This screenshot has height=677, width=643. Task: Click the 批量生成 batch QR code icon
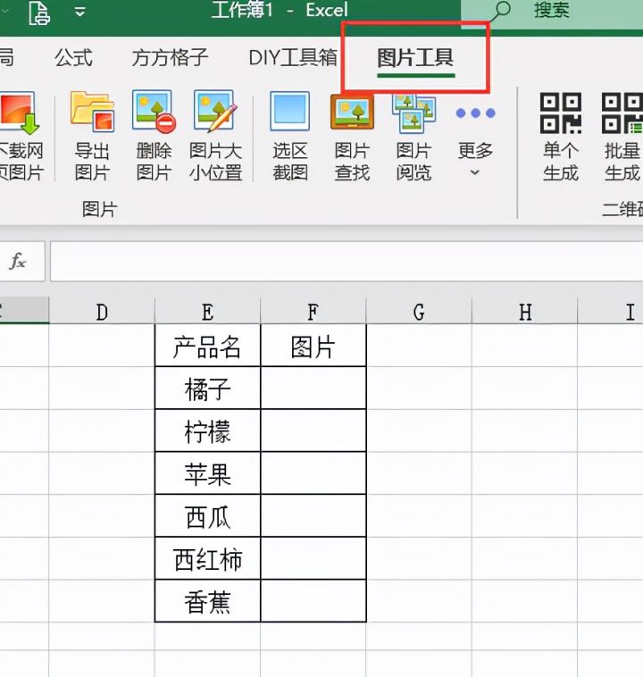coord(622,113)
